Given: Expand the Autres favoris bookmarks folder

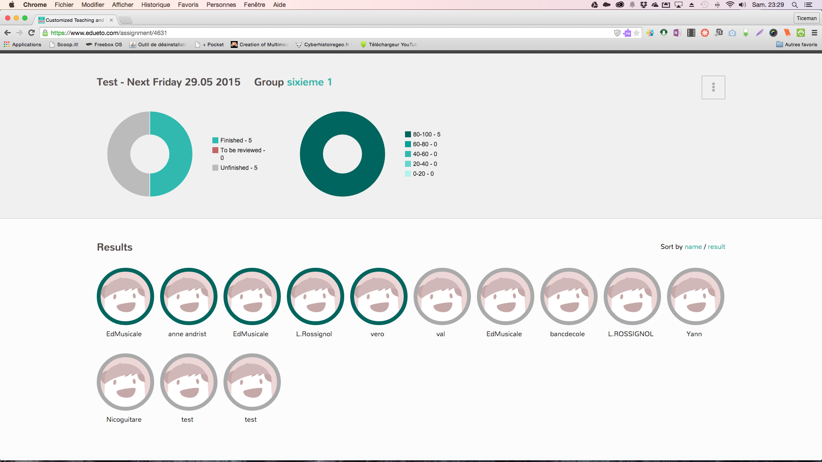Looking at the screenshot, I should click(796, 44).
